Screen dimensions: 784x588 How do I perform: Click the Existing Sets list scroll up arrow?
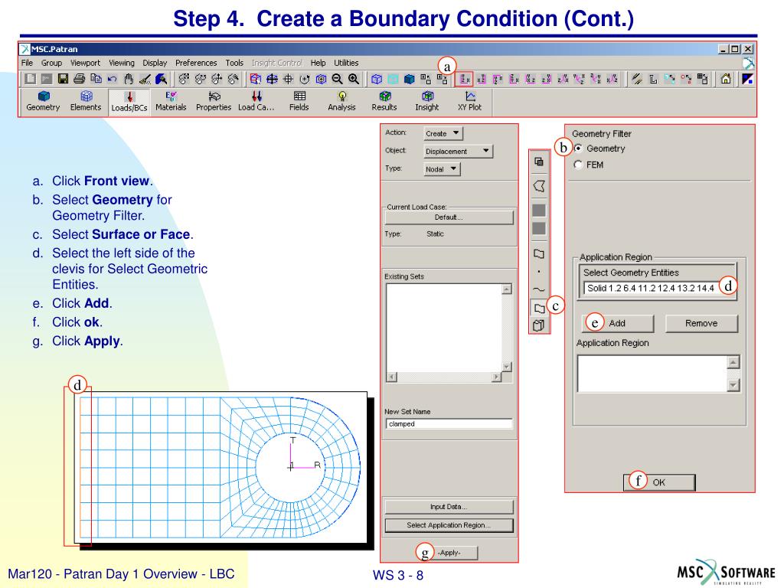[507, 289]
